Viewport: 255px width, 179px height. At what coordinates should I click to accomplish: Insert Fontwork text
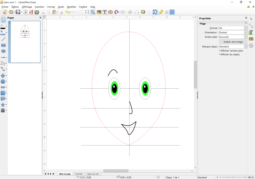coord(110,12)
